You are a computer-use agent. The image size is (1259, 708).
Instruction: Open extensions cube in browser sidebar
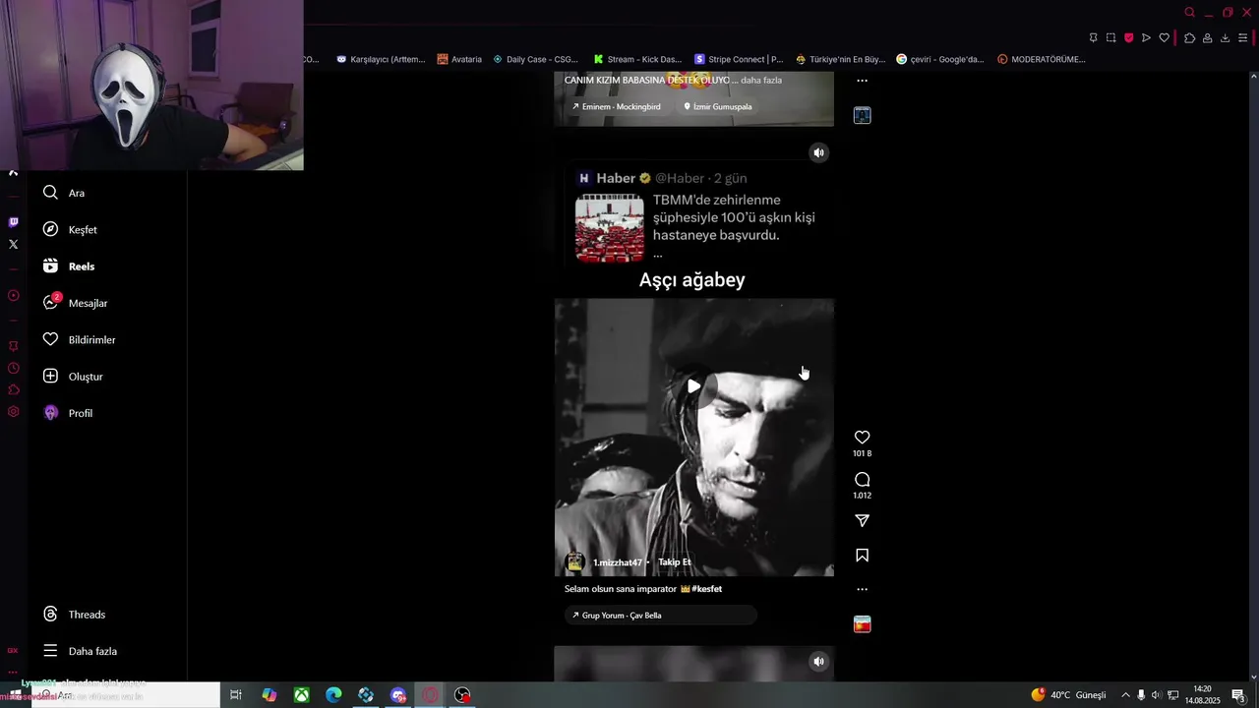[x=13, y=389]
